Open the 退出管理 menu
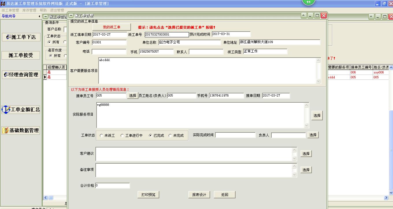 pos(57,10)
